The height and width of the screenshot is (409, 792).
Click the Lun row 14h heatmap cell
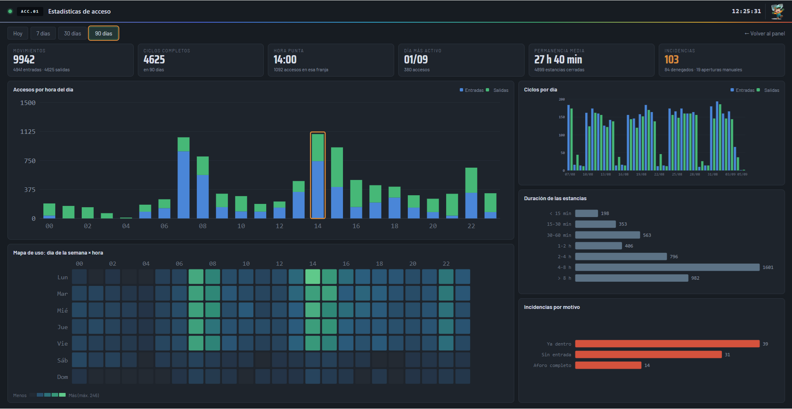pos(313,277)
